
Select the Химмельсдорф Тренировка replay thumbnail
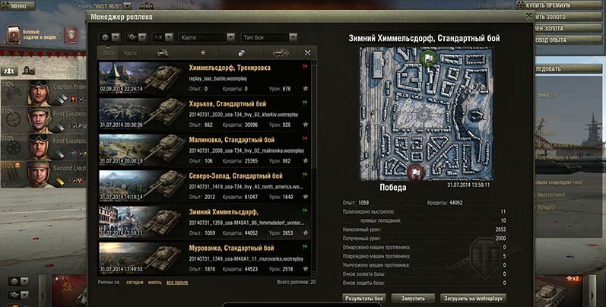point(141,78)
